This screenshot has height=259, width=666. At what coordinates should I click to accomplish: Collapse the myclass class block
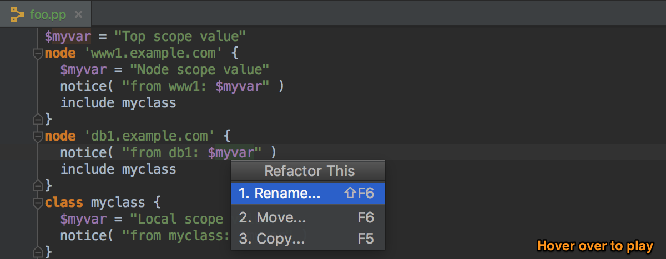38,203
